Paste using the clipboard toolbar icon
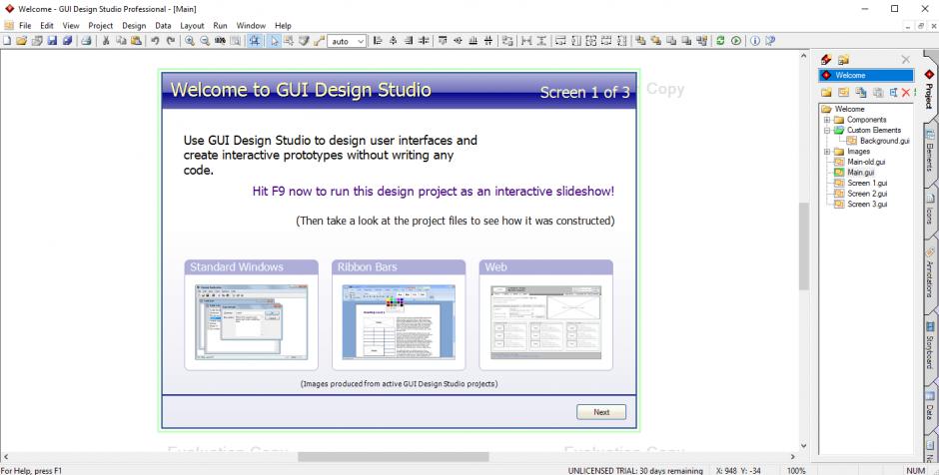Screen dimensions: 939x475 click(x=136, y=41)
